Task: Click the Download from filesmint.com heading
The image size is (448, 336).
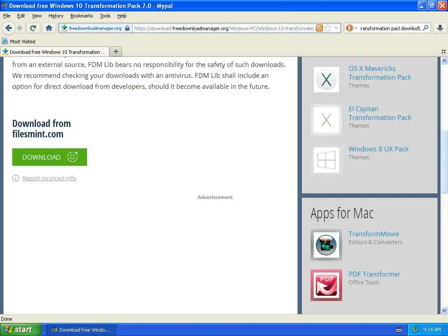Action: [x=42, y=129]
